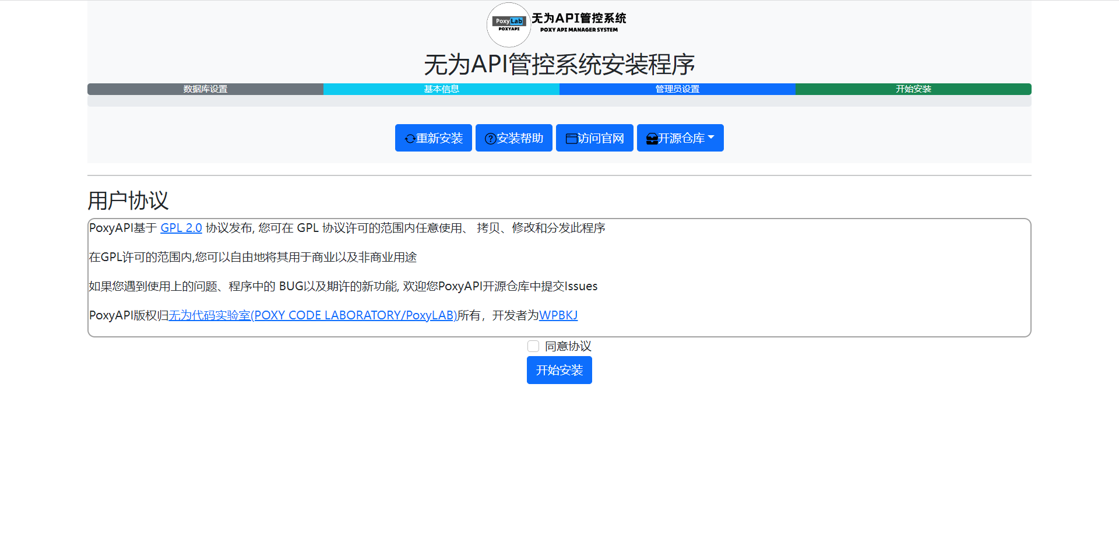Open the GPL 2.0 license link

(181, 228)
